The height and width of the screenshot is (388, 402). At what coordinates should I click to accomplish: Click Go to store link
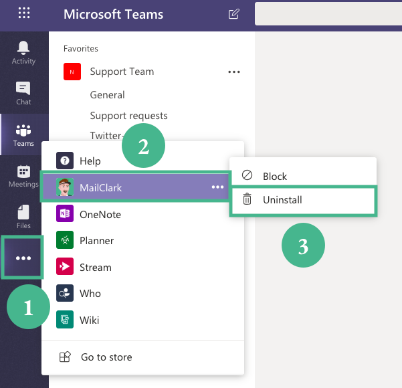coord(106,357)
